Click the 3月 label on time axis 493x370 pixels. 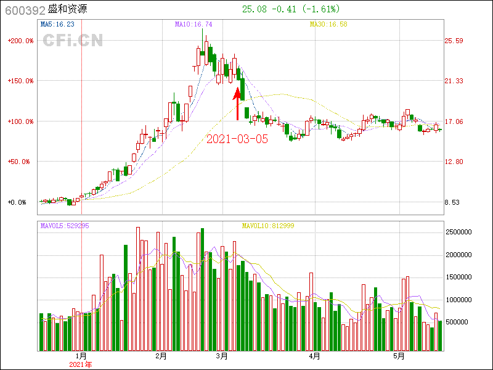(222, 356)
